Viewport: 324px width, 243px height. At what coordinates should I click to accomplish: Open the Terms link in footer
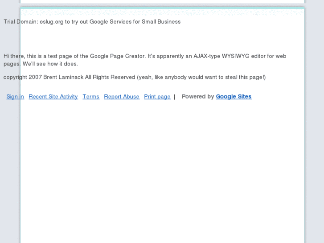click(x=91, y=97)
